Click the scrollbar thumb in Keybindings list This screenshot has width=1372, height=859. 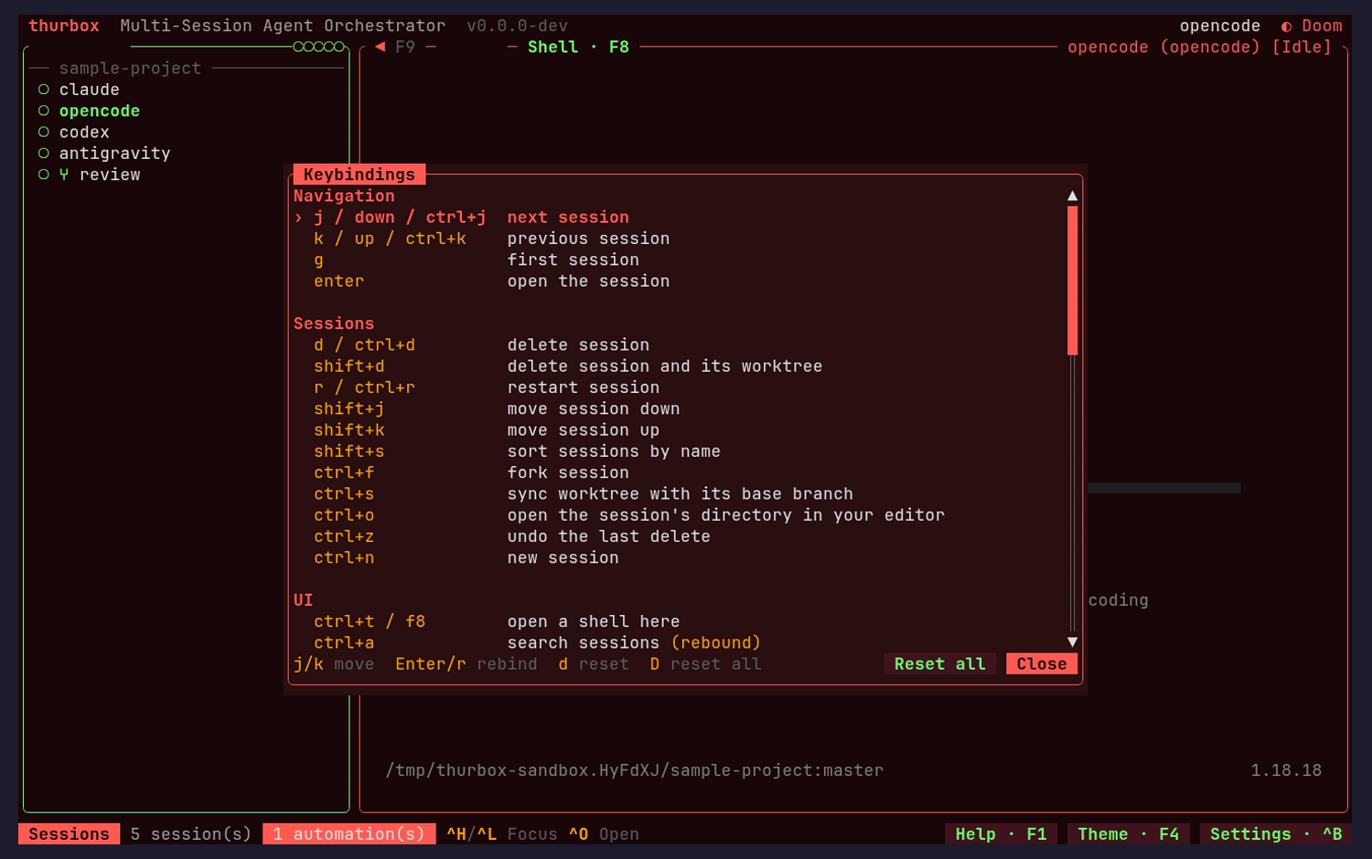click(1072, 281)
